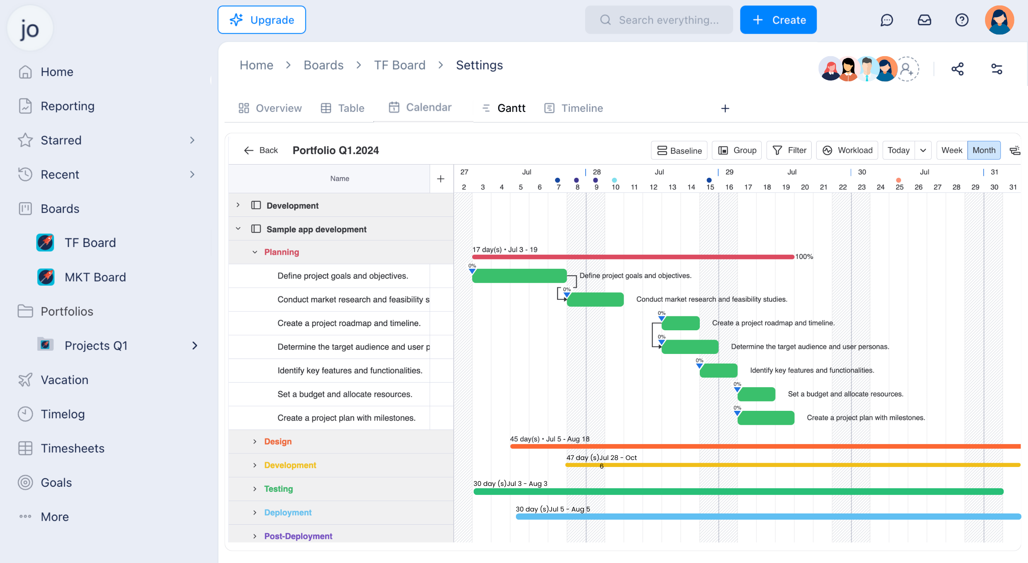
Task: Click the Upgrade button
Action: pyautogui.click(x=261, y=20)
